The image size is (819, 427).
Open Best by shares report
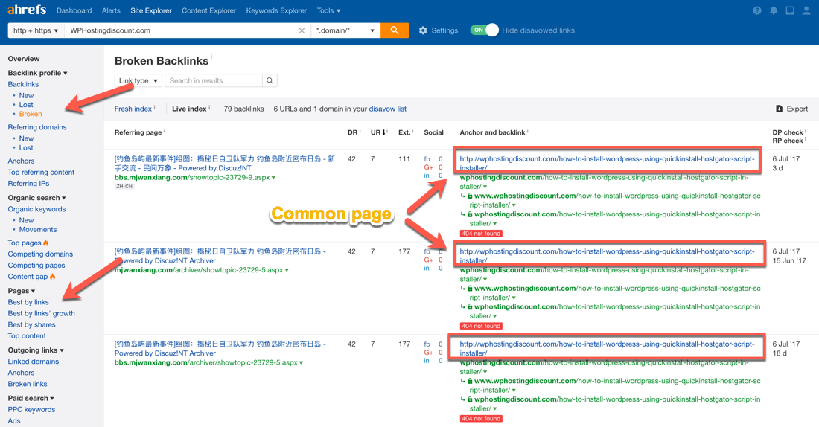click(32, 324)
